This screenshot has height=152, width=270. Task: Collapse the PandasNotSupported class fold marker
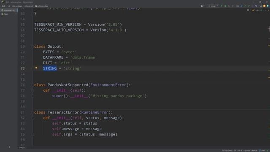32,85
